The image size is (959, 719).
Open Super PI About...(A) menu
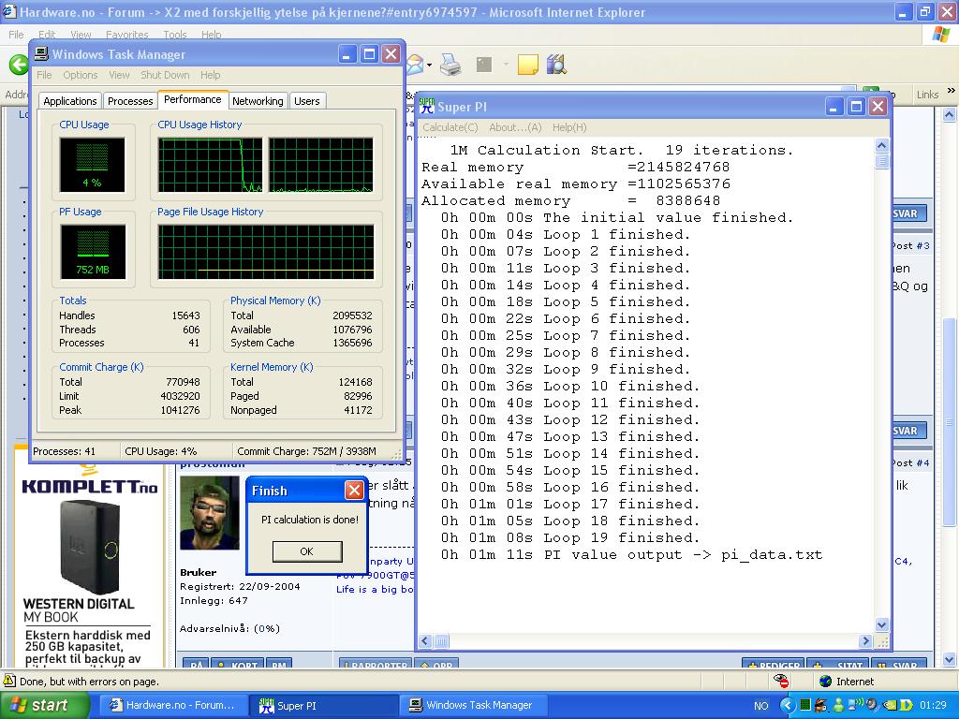(x=515, y=127)
